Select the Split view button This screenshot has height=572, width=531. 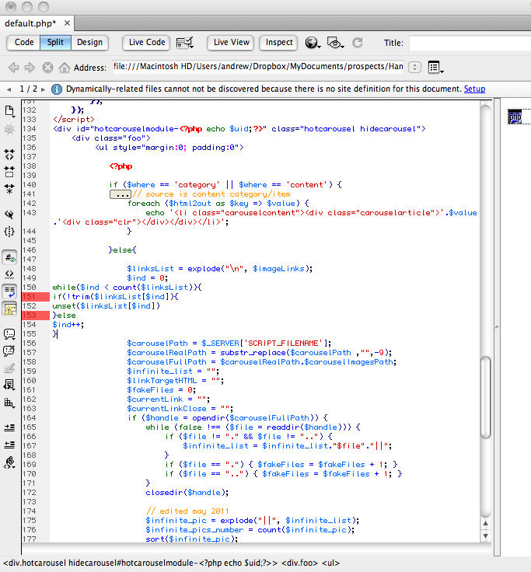point(55,42)
